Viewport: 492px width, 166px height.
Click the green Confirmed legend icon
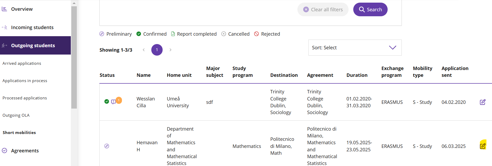coord(139,34)
